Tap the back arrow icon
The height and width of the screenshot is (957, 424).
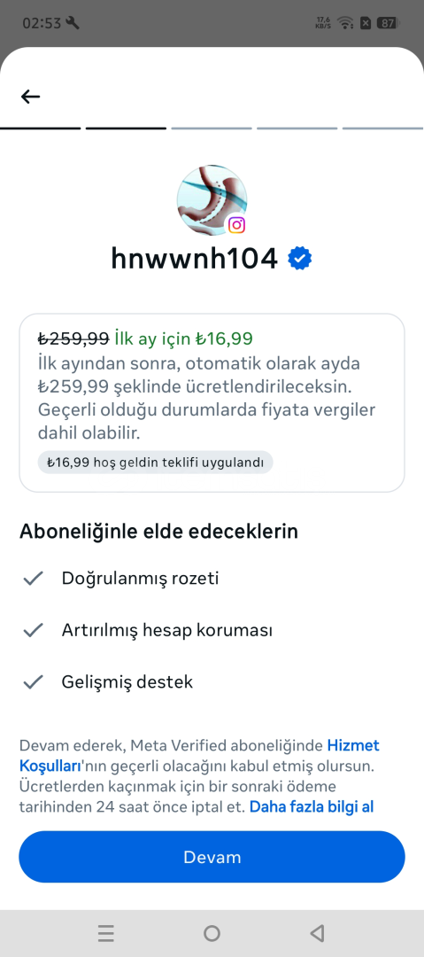pyautogui.click(x=30, y=97)
